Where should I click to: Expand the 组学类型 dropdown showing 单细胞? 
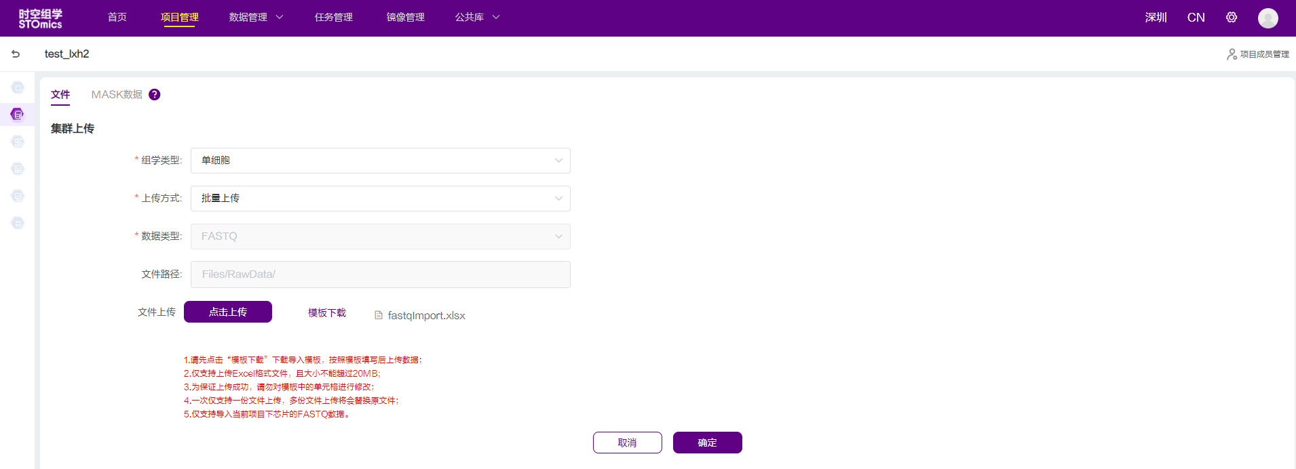(380, 161)
